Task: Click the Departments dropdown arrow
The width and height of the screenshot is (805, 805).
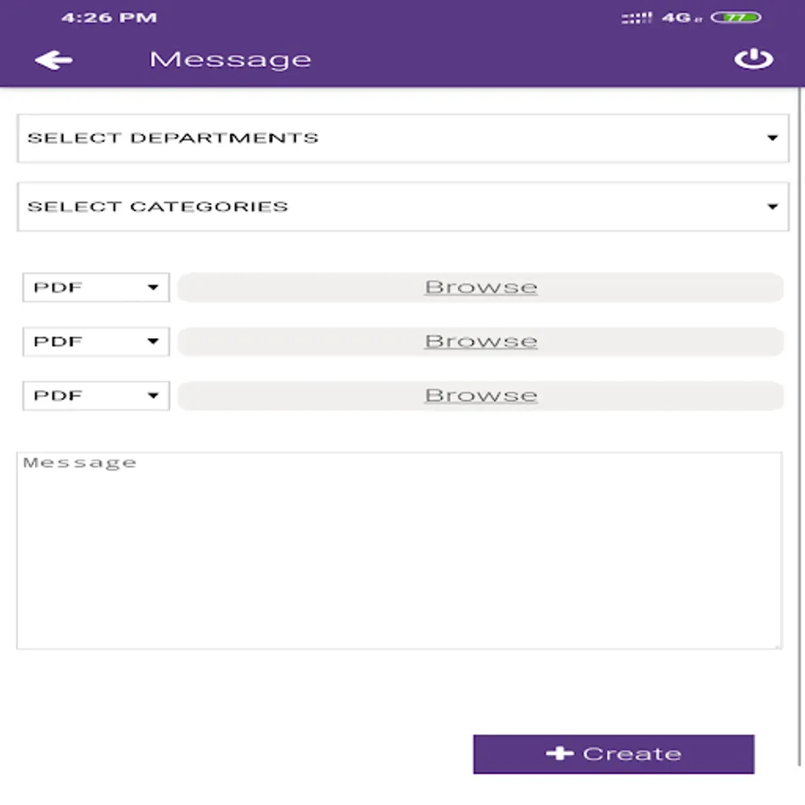Action: coord(772,138)
